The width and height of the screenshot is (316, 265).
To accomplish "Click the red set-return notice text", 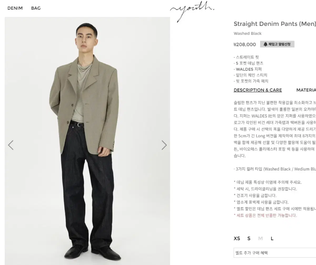I will pyautogui.click(x=265, y=215).
